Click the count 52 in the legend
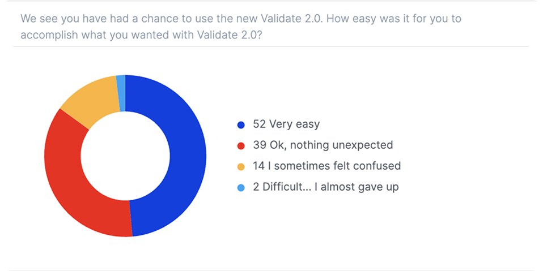Image resolution: width=543 pixels, height=271 pixels. pyautogui.click(x=259, y=124)
